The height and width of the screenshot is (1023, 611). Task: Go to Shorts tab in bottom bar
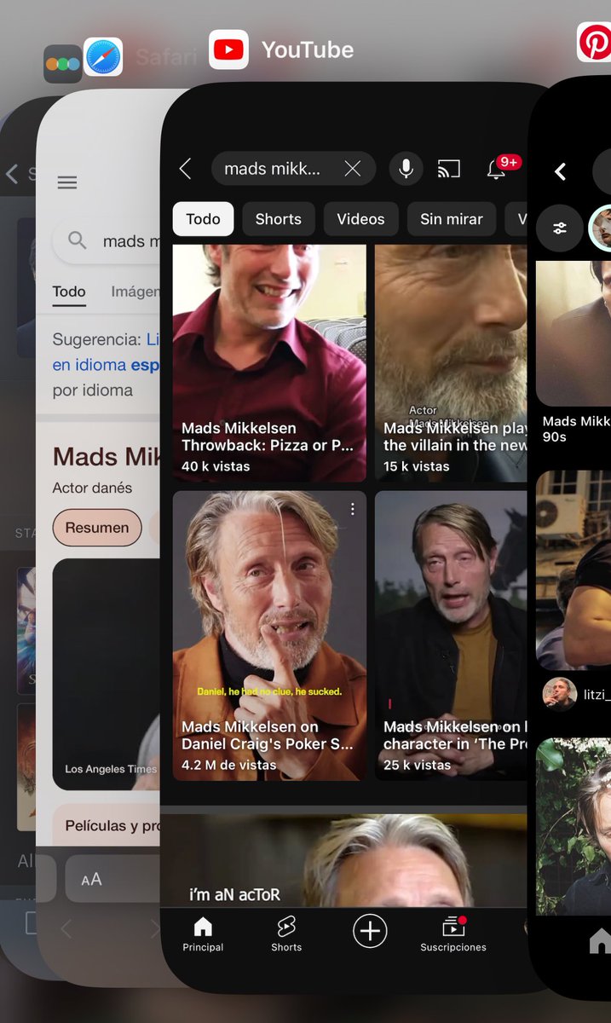click(286, 933)
